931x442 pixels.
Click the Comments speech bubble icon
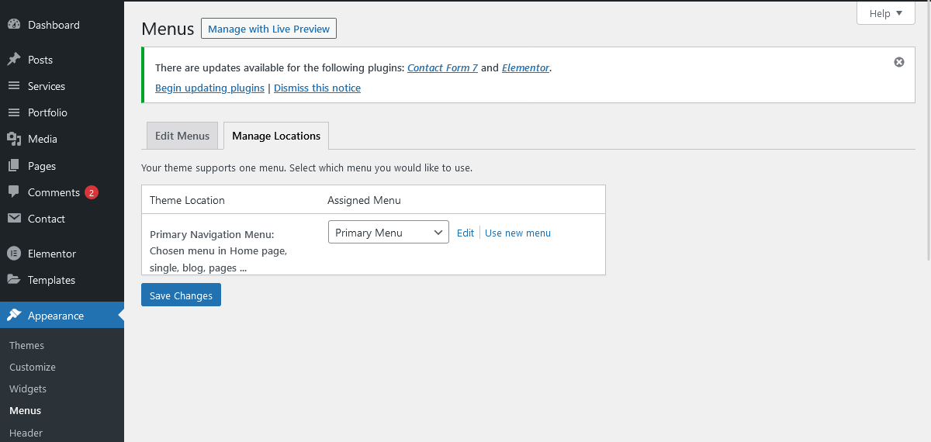point(14,192)
